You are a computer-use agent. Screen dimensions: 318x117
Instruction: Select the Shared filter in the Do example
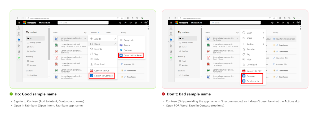click(30, 47)
